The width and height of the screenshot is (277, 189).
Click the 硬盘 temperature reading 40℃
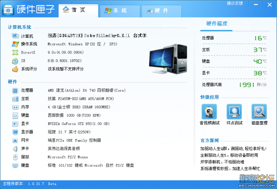pyautogui.click(x=260, y=61)
